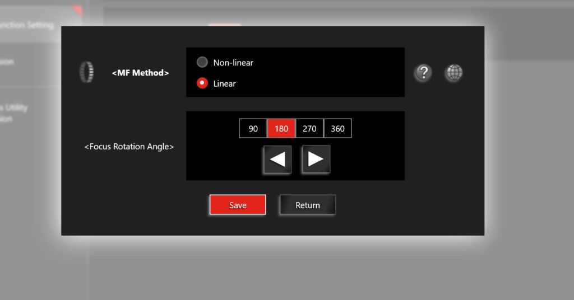Choose the 270 degree rotation angle

309,129
